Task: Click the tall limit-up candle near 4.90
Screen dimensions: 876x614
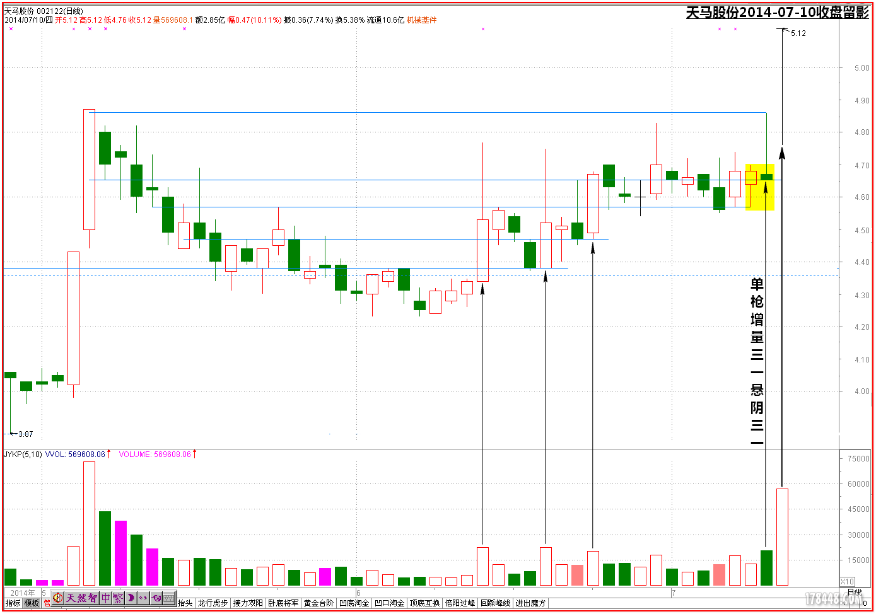Action: point(89,170)
